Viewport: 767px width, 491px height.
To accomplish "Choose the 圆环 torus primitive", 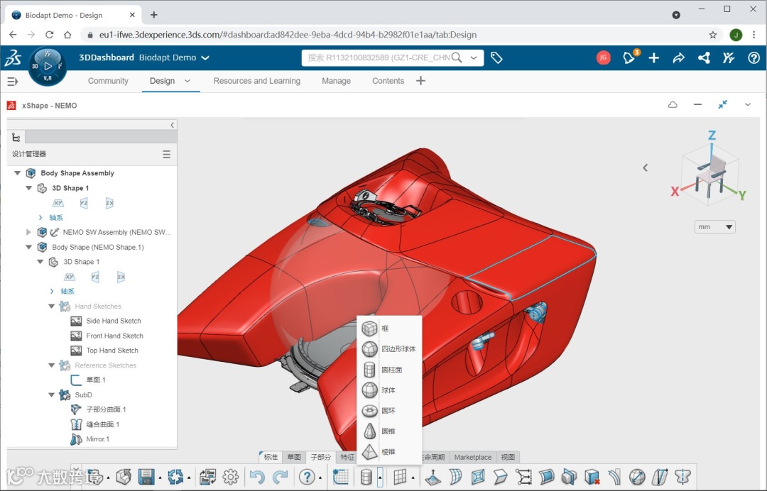I will 389,410.
